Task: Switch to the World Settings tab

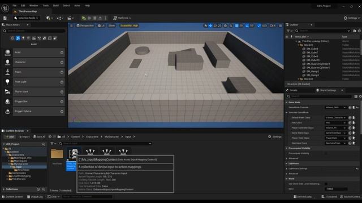Action: click(x=327, y=90)
